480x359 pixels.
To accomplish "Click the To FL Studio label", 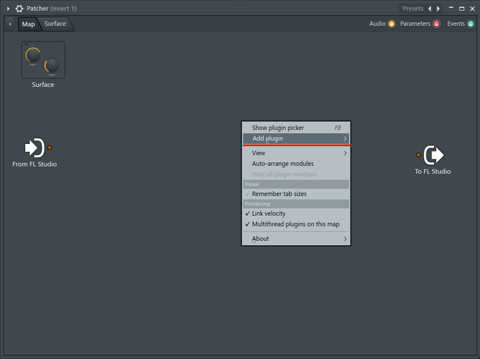I will point(433,171).
